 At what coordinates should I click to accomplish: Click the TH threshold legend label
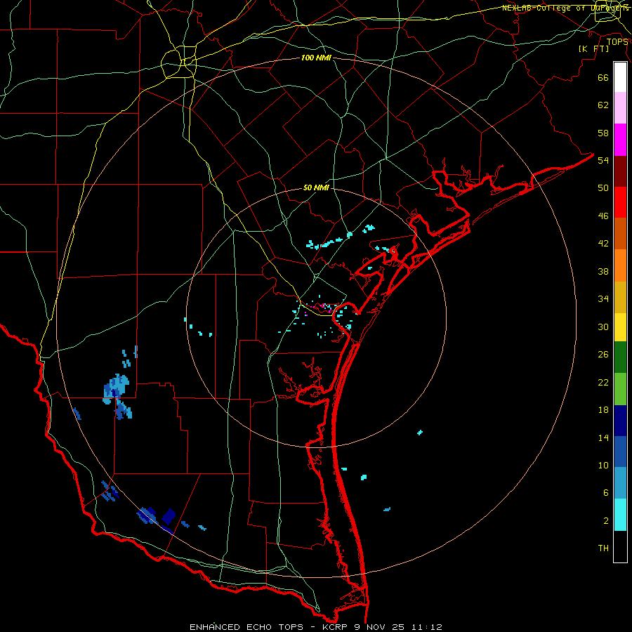coord(603,548)
